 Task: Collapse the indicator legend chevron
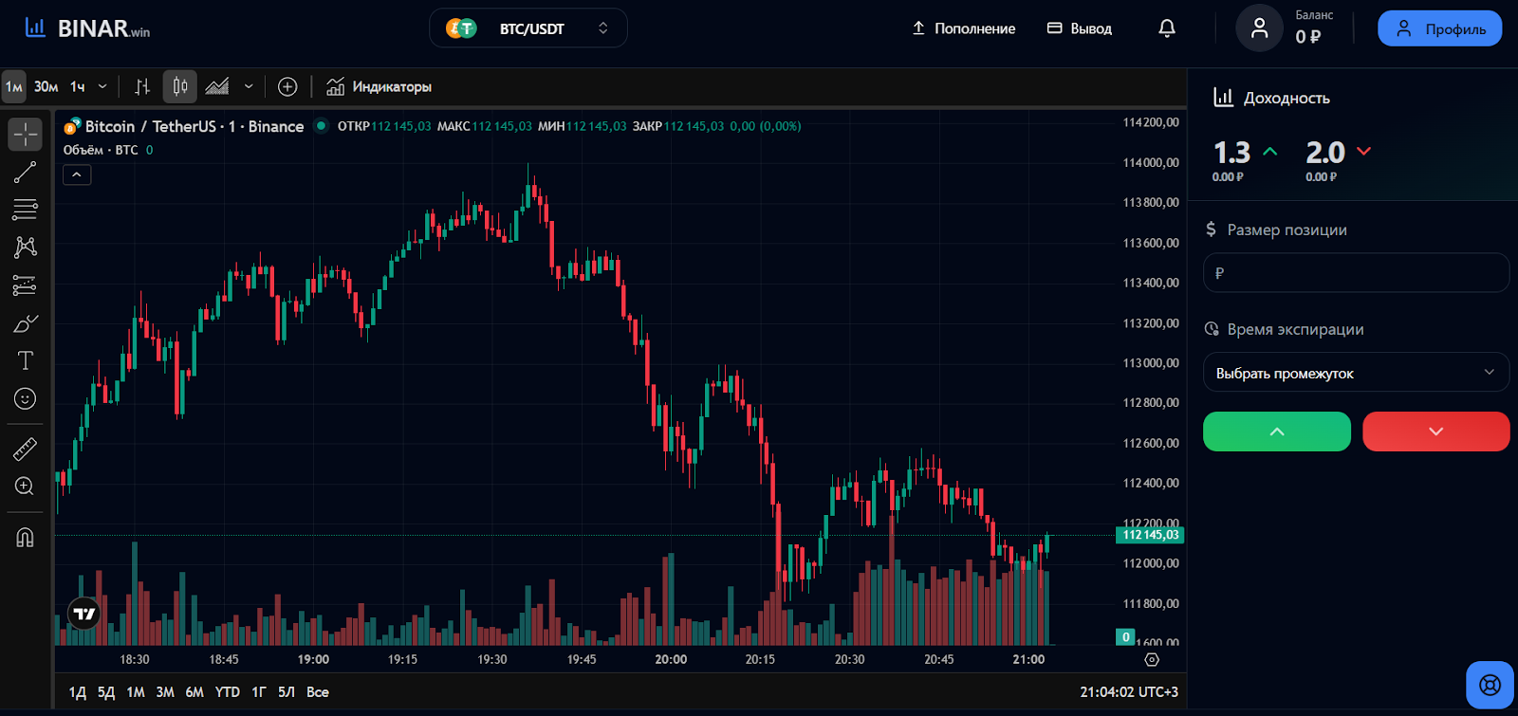click(77, 174)
